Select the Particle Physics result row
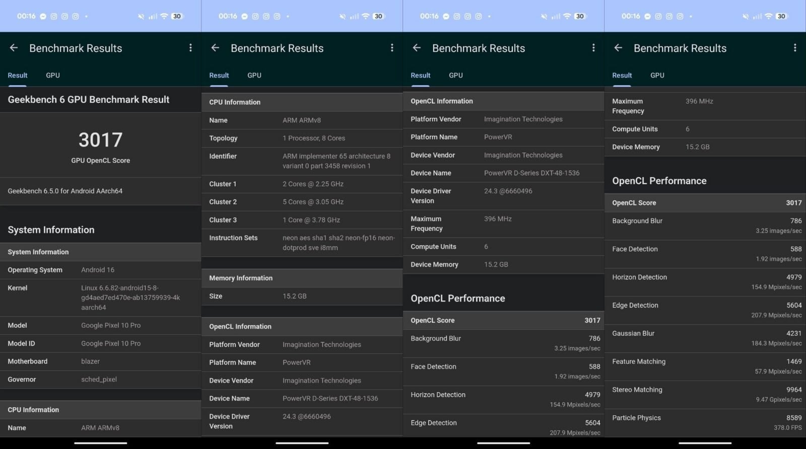This screenshot has width=806, height=449. point(705,422)
